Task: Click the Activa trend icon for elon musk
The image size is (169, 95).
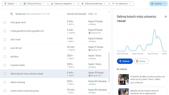Action: pyautogui.click(x=89, y=41)
